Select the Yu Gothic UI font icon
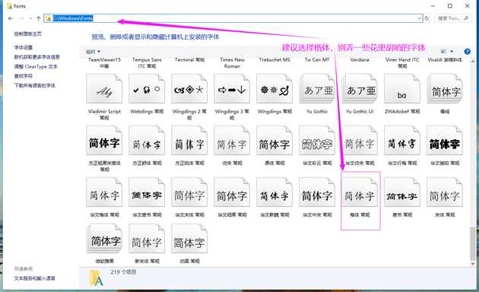The image size is (479, 292). tap(360, 89)
